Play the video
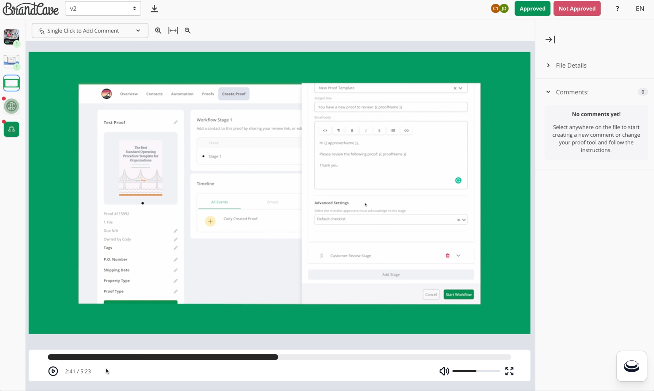Viewport: 654px width, 391px height. coord(53,371)
